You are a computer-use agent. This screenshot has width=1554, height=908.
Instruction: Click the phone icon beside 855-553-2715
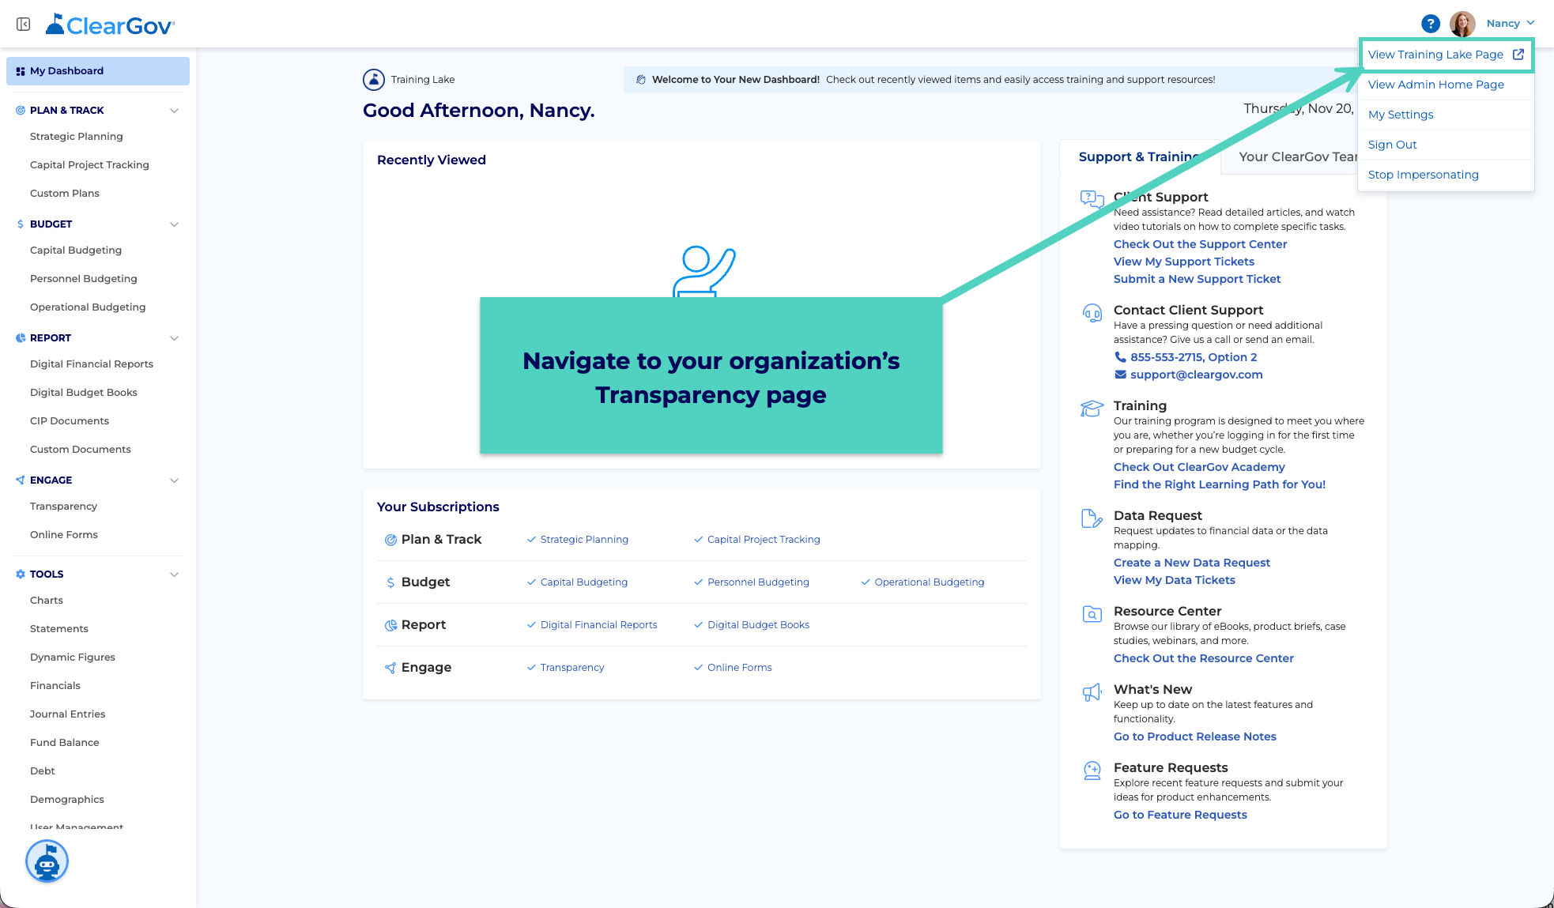(x=1120, y=357)
